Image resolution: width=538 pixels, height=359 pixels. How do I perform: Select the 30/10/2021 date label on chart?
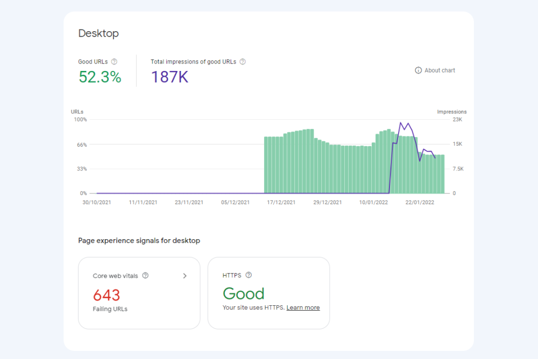97,202
